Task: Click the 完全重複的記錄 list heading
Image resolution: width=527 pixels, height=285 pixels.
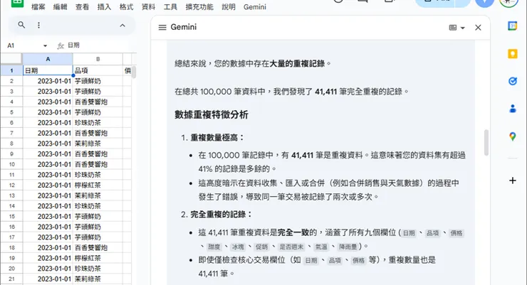Action: click(x=221, y=214)
